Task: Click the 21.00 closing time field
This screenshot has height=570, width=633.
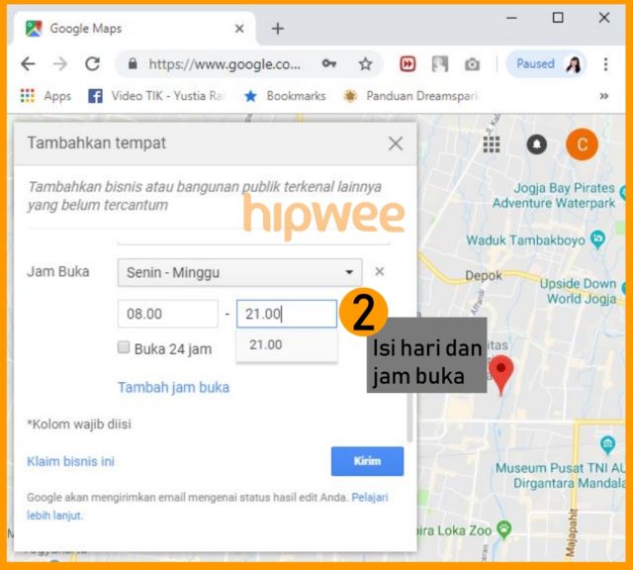Action: [287, 314]
